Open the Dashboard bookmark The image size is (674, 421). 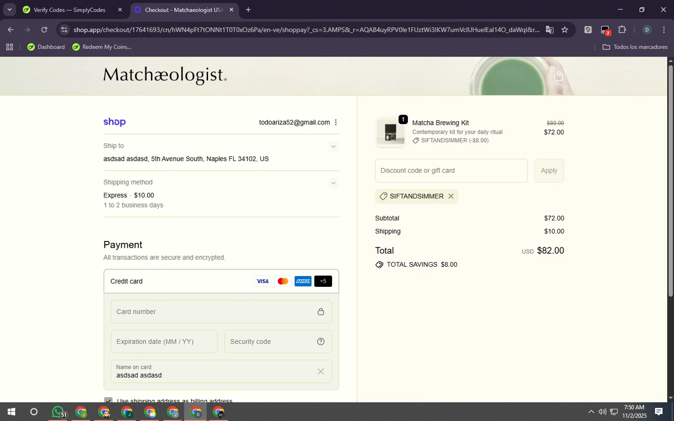tap(46, 47)
